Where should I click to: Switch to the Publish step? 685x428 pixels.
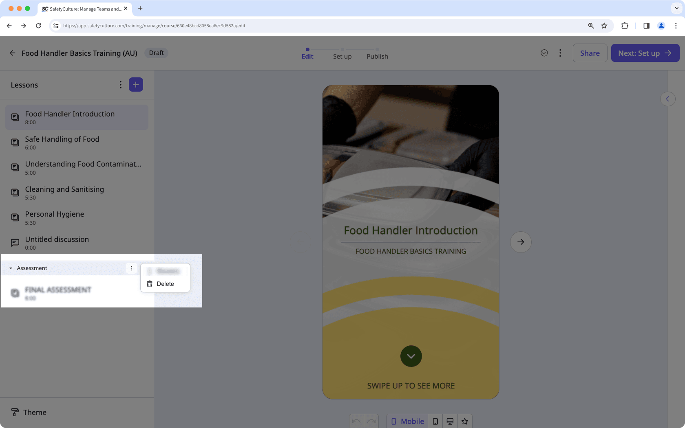tap(377, 56)
